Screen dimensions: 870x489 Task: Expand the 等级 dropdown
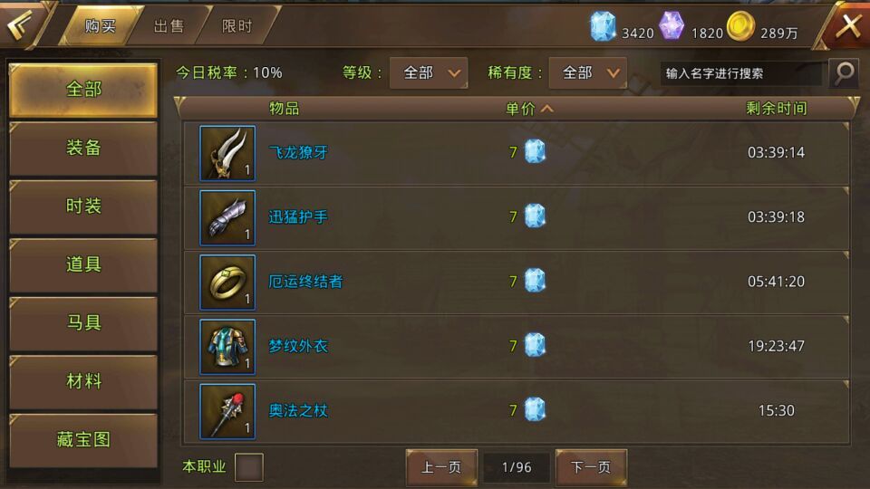pos(429,72)
